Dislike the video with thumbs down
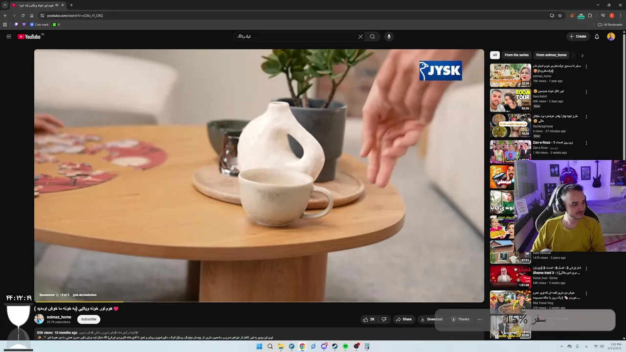The height and width of the screenshot is (352, 626). pos(384,319)
